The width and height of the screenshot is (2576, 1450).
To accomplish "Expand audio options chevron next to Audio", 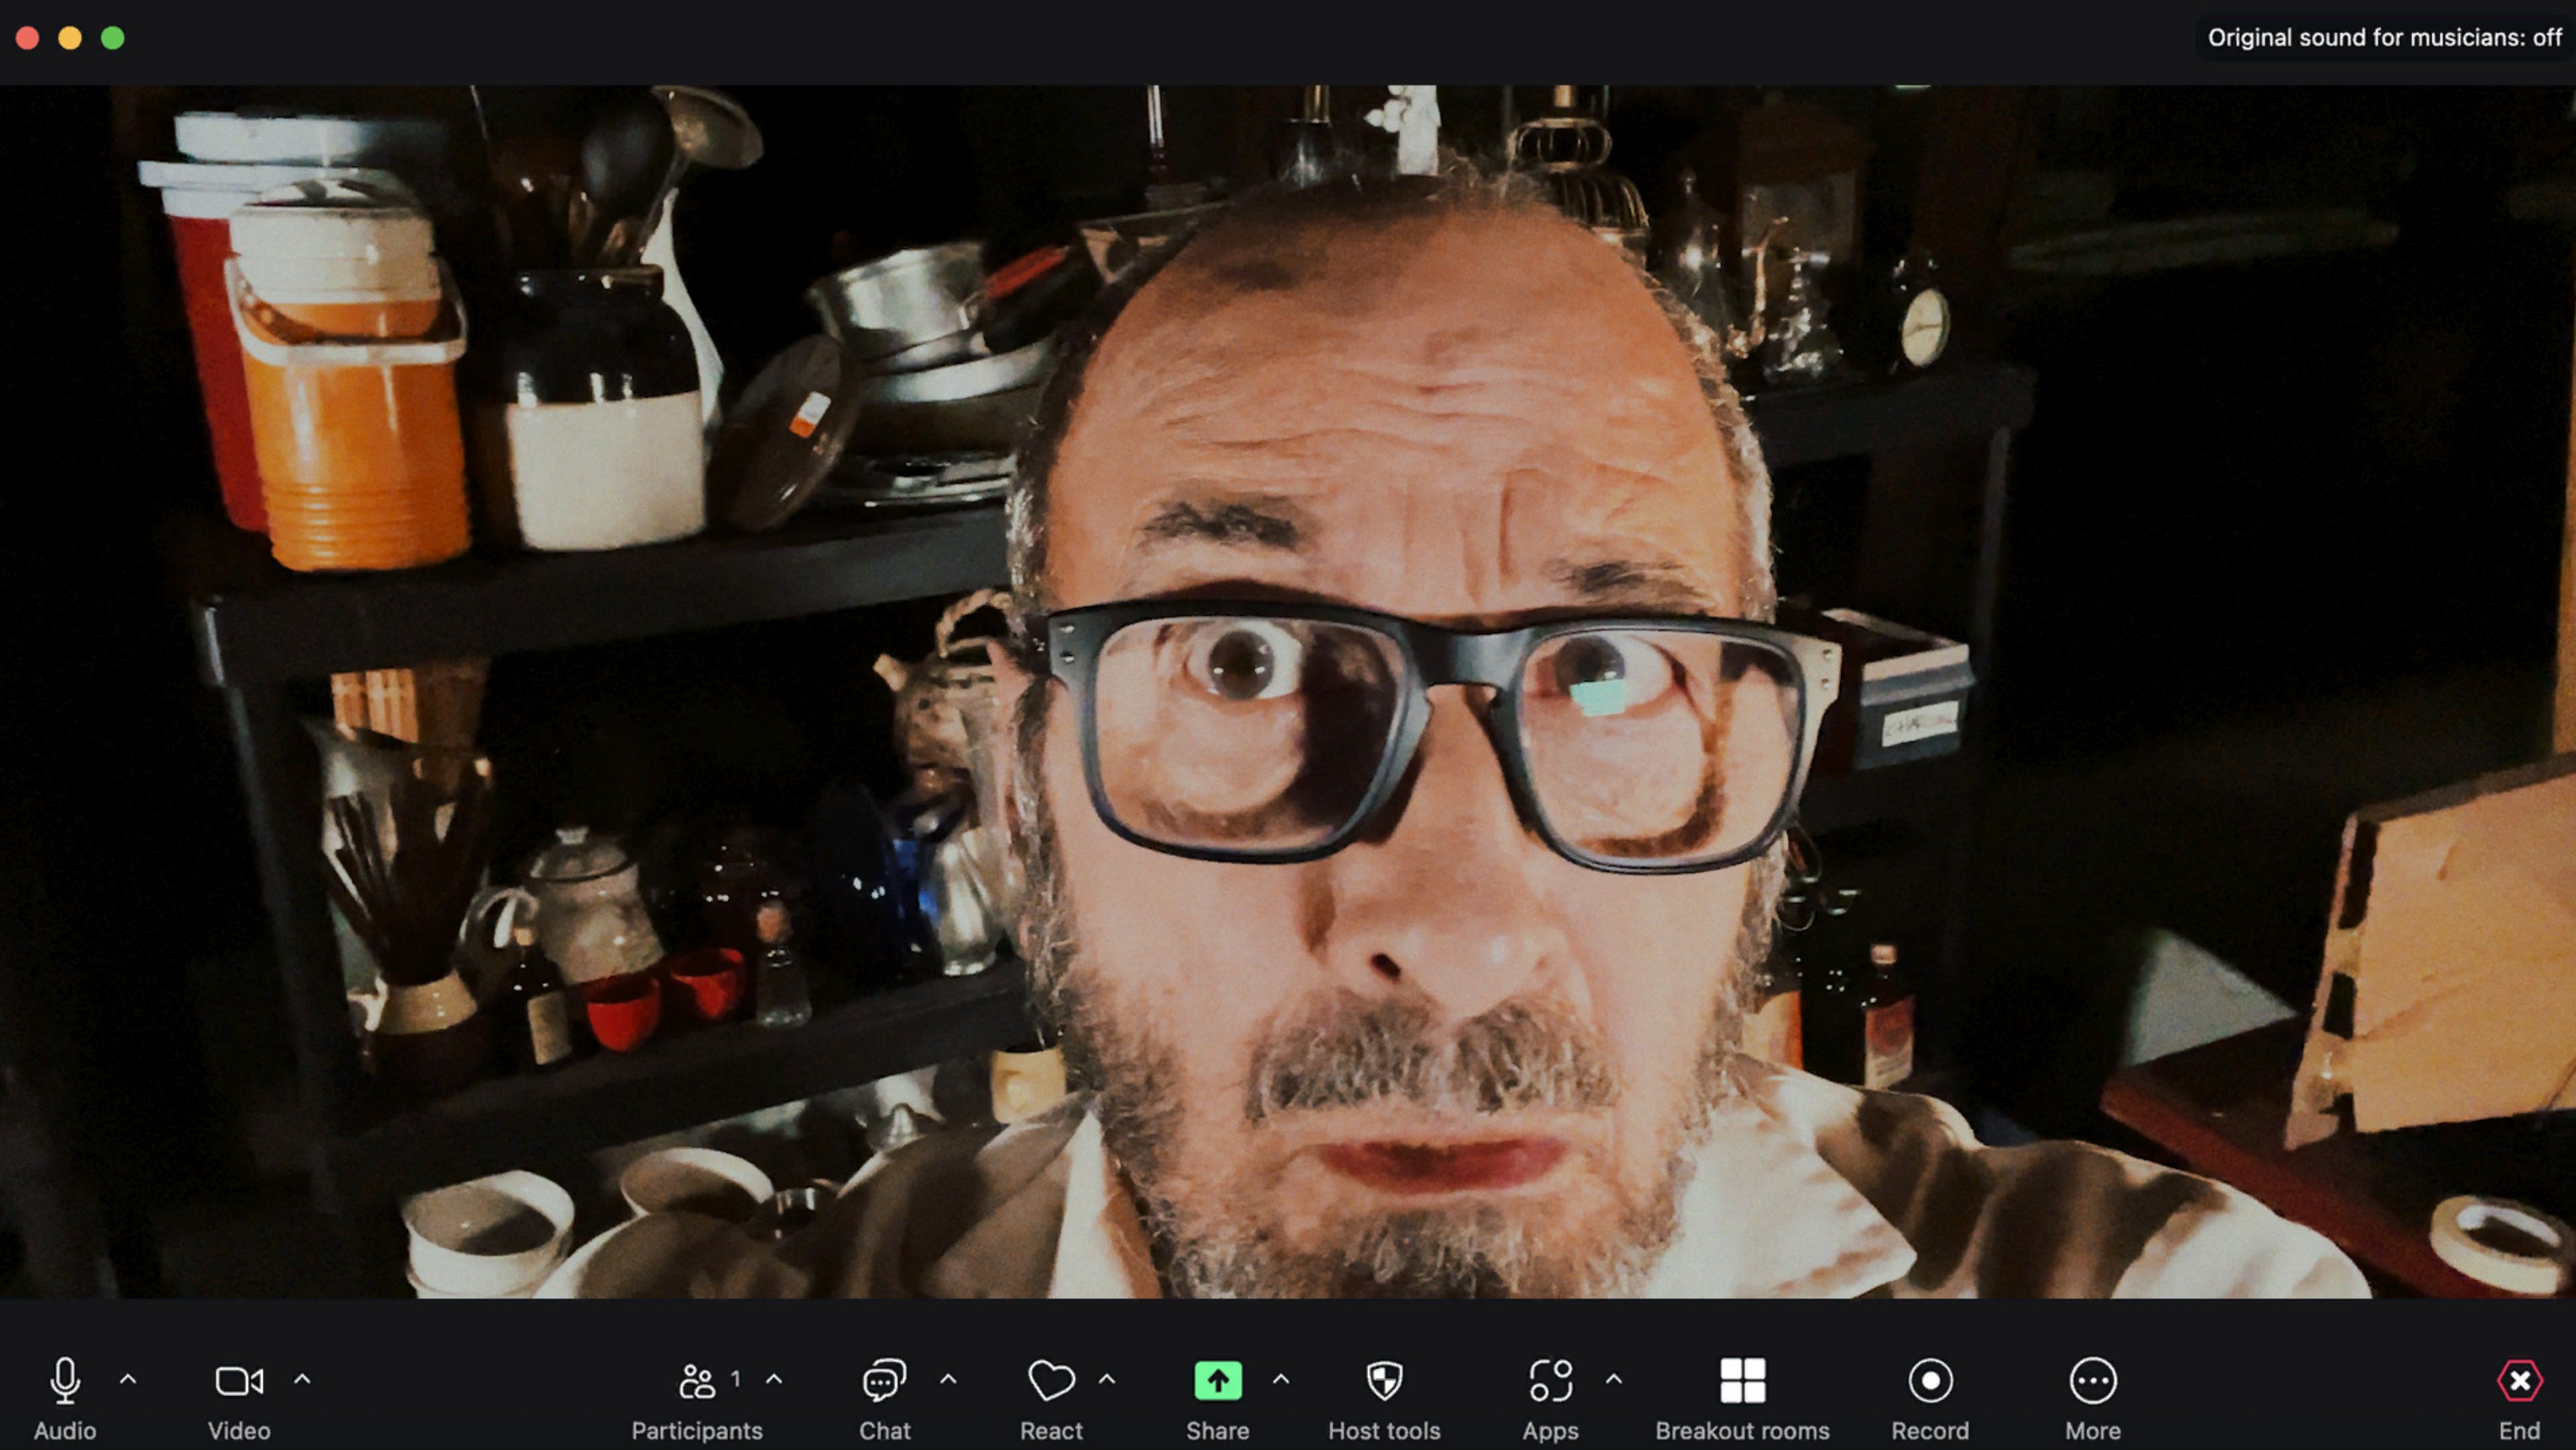I will [x=128, y=1379].
